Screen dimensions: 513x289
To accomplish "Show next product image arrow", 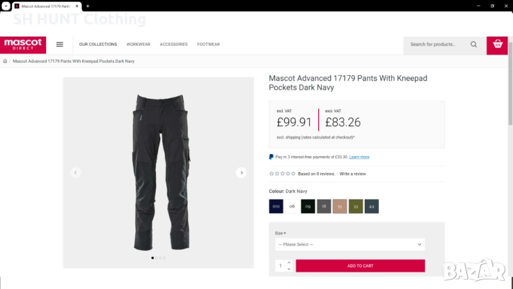I will [241, 172].
